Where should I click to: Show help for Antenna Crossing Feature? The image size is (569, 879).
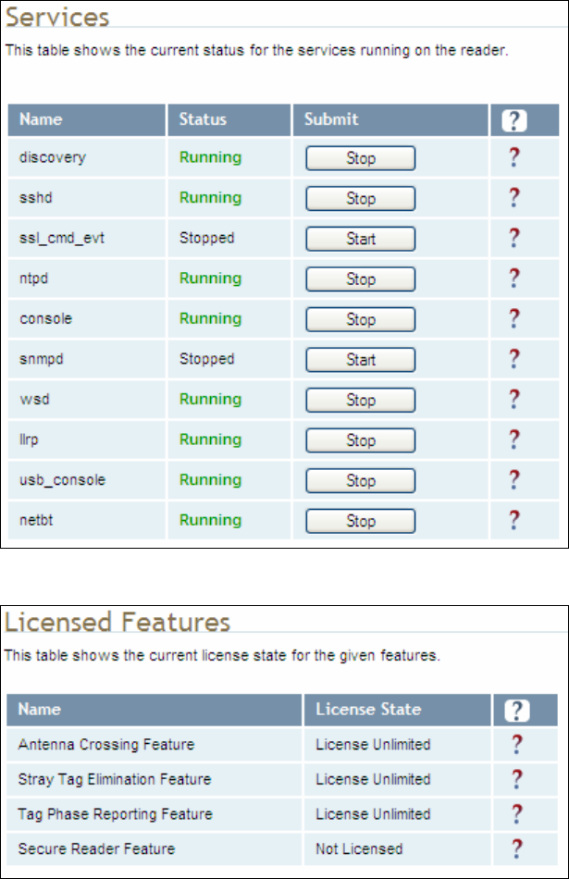pos(517,745)
